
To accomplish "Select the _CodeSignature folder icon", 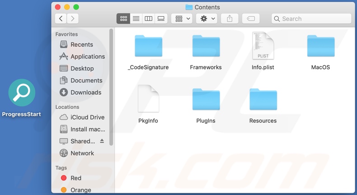I will (148, 46).
